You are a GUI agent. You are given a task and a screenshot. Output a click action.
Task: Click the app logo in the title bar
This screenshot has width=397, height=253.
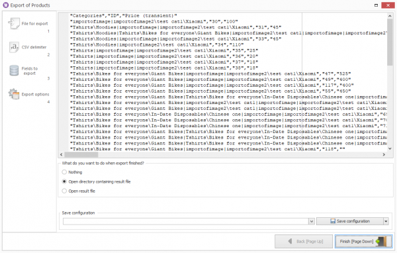(5, 5)
